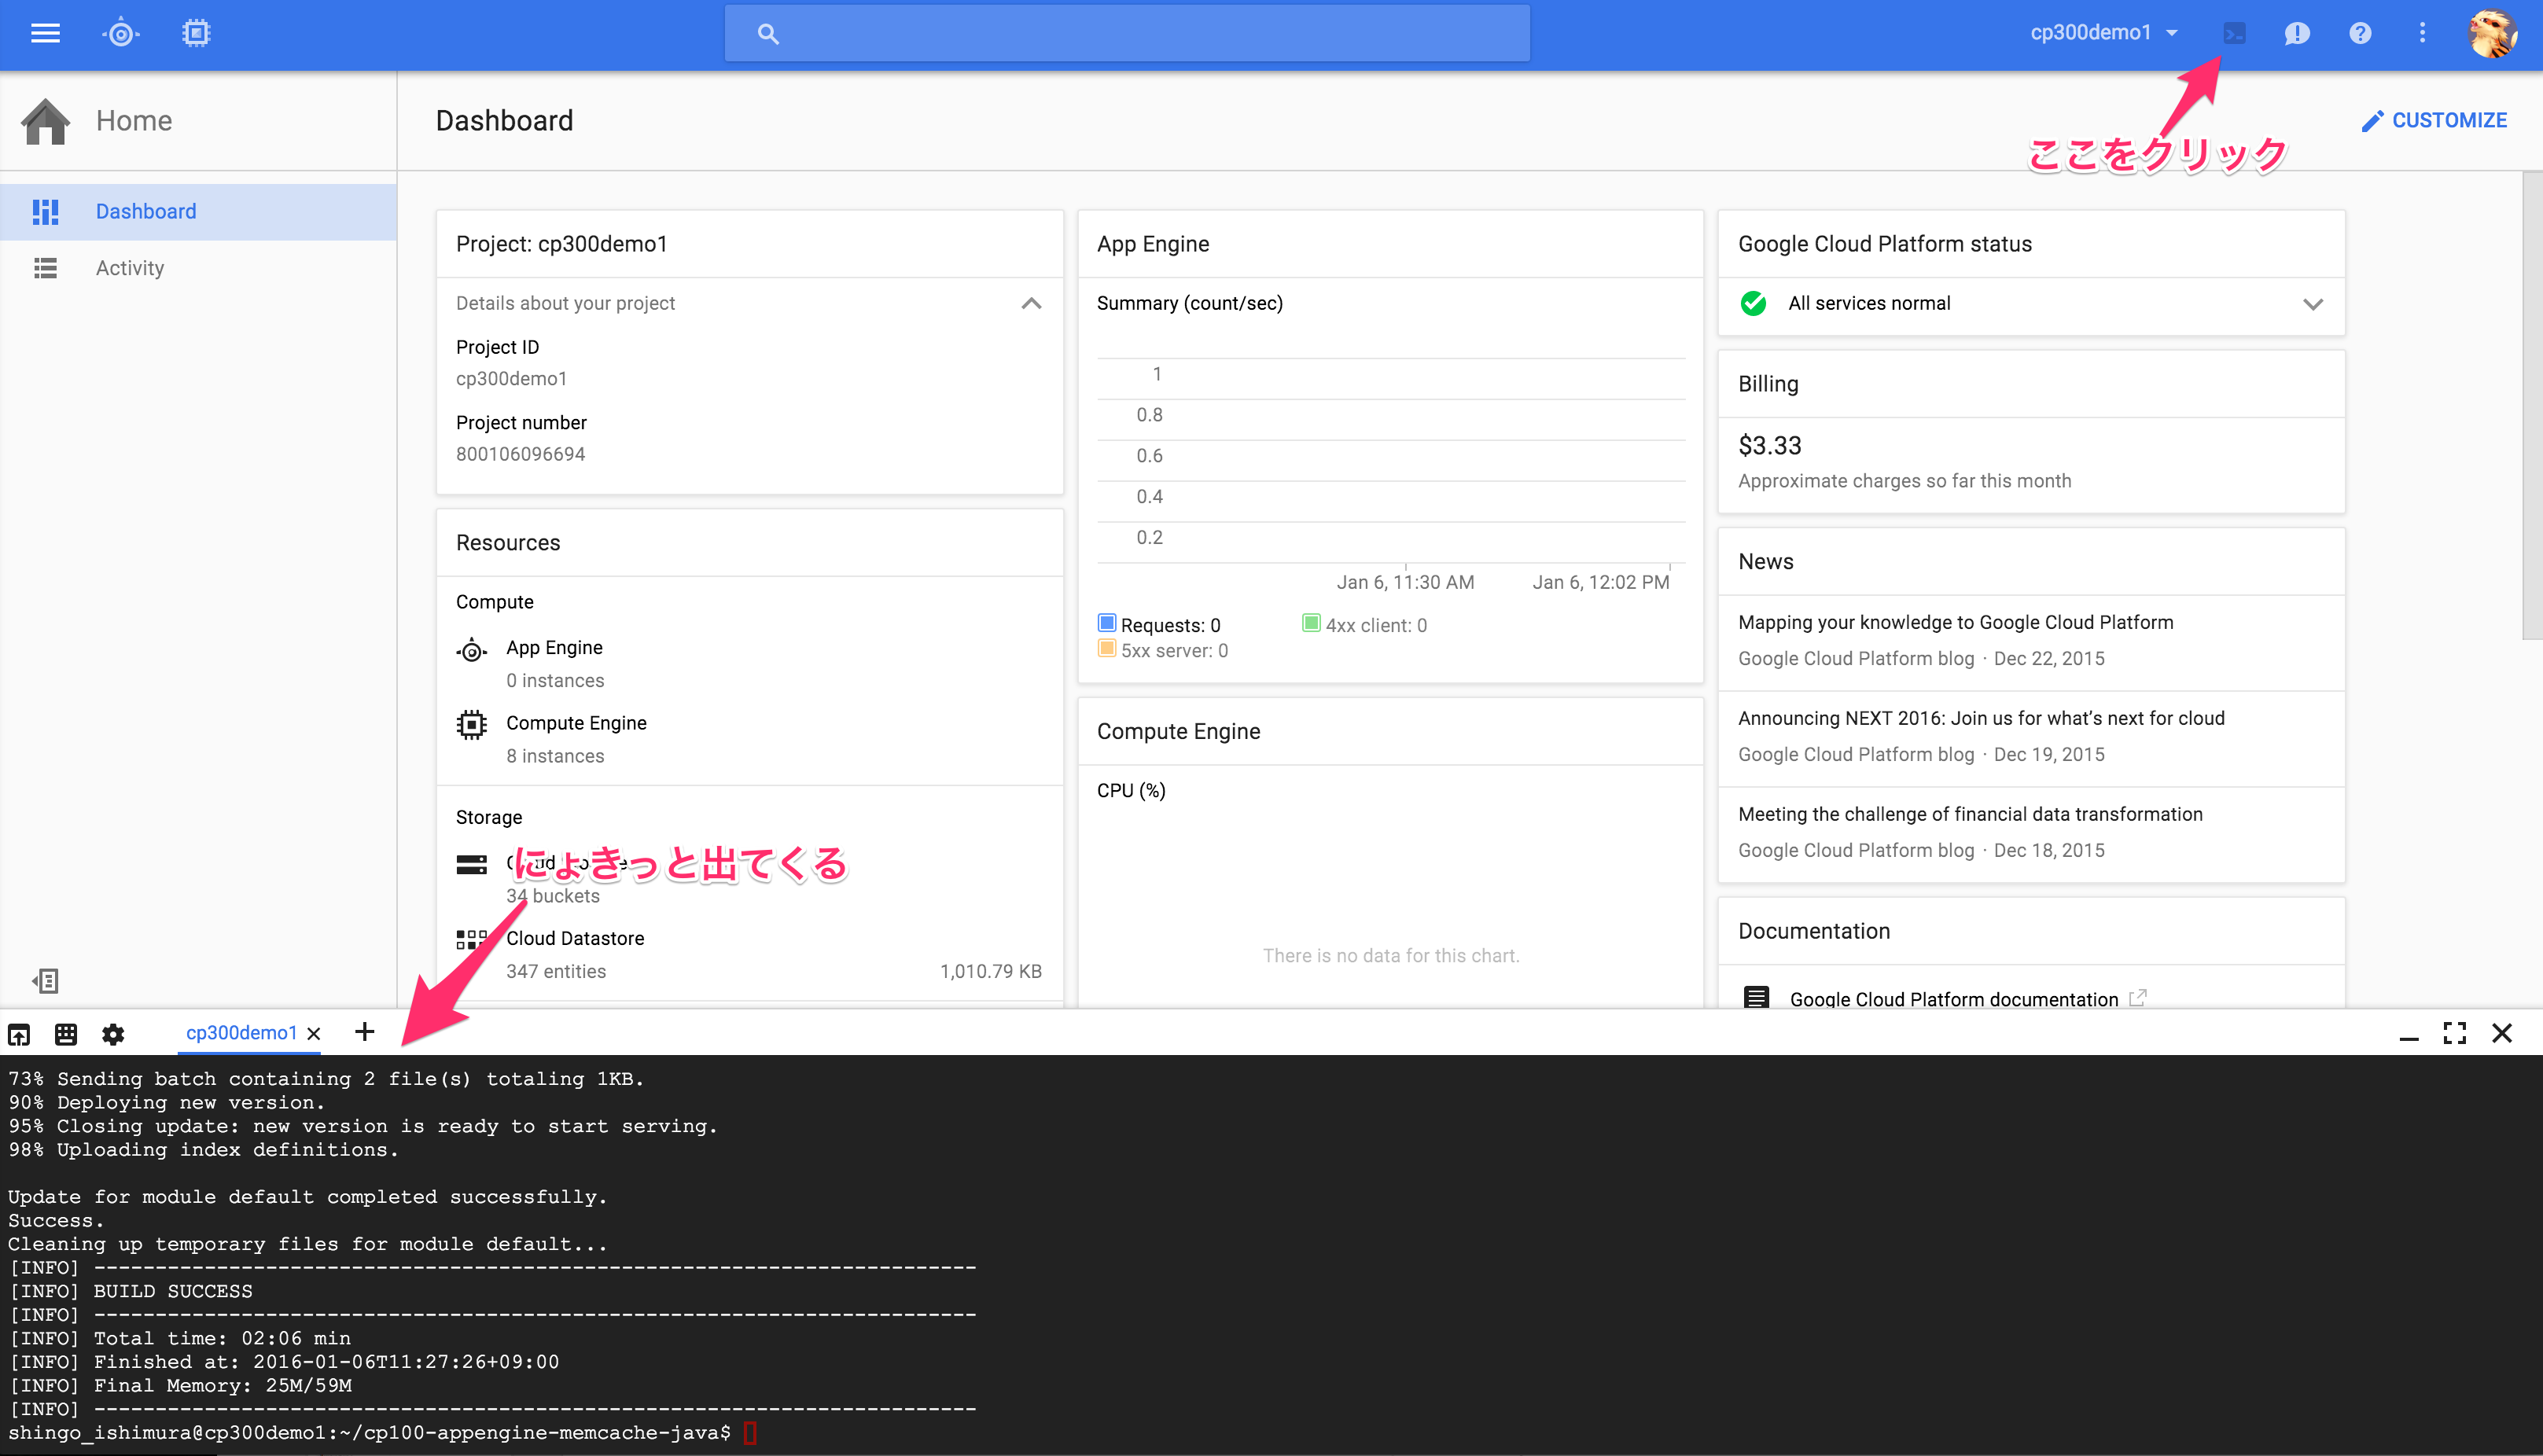2543x1456 pixels.
Task: Expand the All services normal status
Action: (x=2313, y=304)
